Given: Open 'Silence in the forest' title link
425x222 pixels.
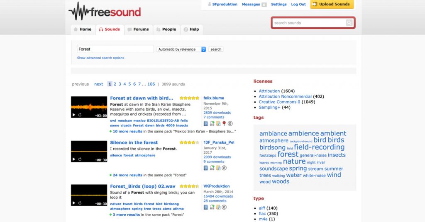Looking at the screenshot, I should (x=134, y=142).
